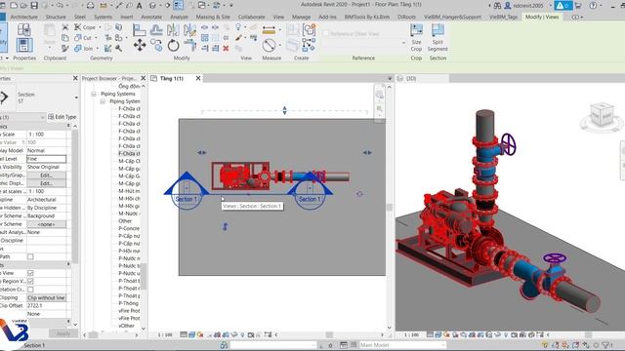
Task: Click the Project Browser vertical scrollbar thumb
Action: pos(144,277)
